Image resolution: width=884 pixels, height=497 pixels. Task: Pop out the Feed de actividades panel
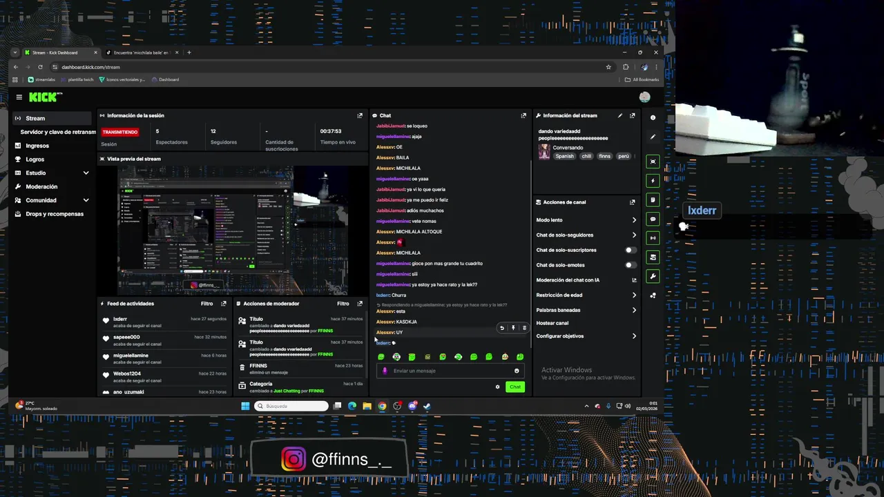tap(224, 304)
